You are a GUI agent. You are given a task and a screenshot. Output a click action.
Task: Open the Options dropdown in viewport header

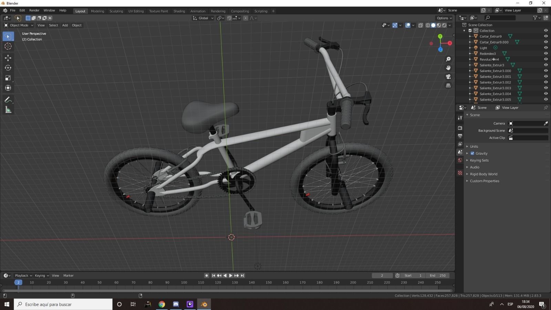[444, 18]
